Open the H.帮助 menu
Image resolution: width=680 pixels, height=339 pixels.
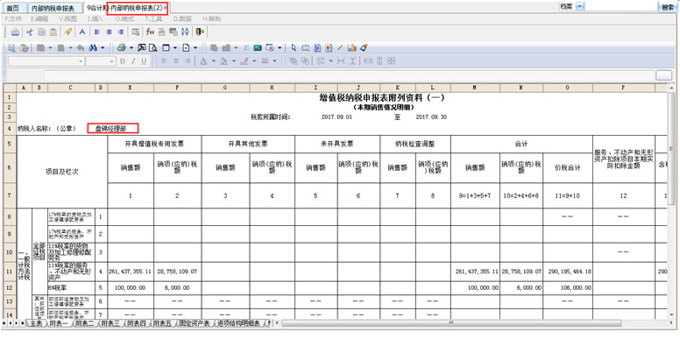point(212,19)
